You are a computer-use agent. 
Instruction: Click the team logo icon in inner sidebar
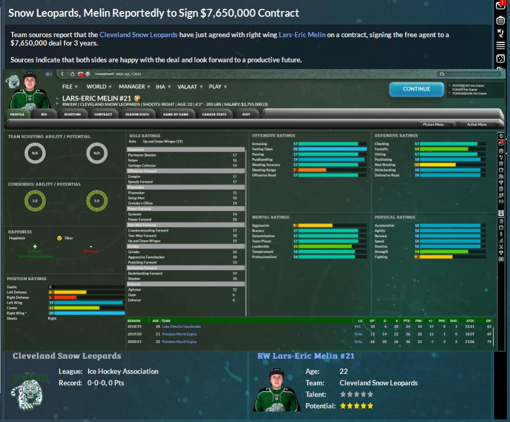click(x=501, y=213)
